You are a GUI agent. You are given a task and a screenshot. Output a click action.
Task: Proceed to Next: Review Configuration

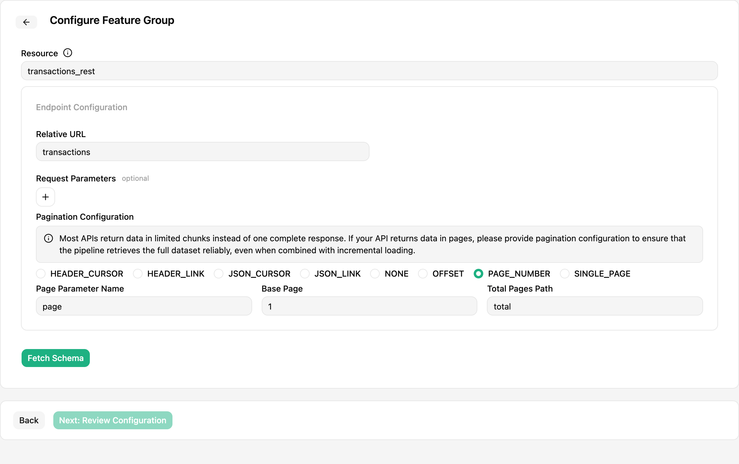coord(113,420)
